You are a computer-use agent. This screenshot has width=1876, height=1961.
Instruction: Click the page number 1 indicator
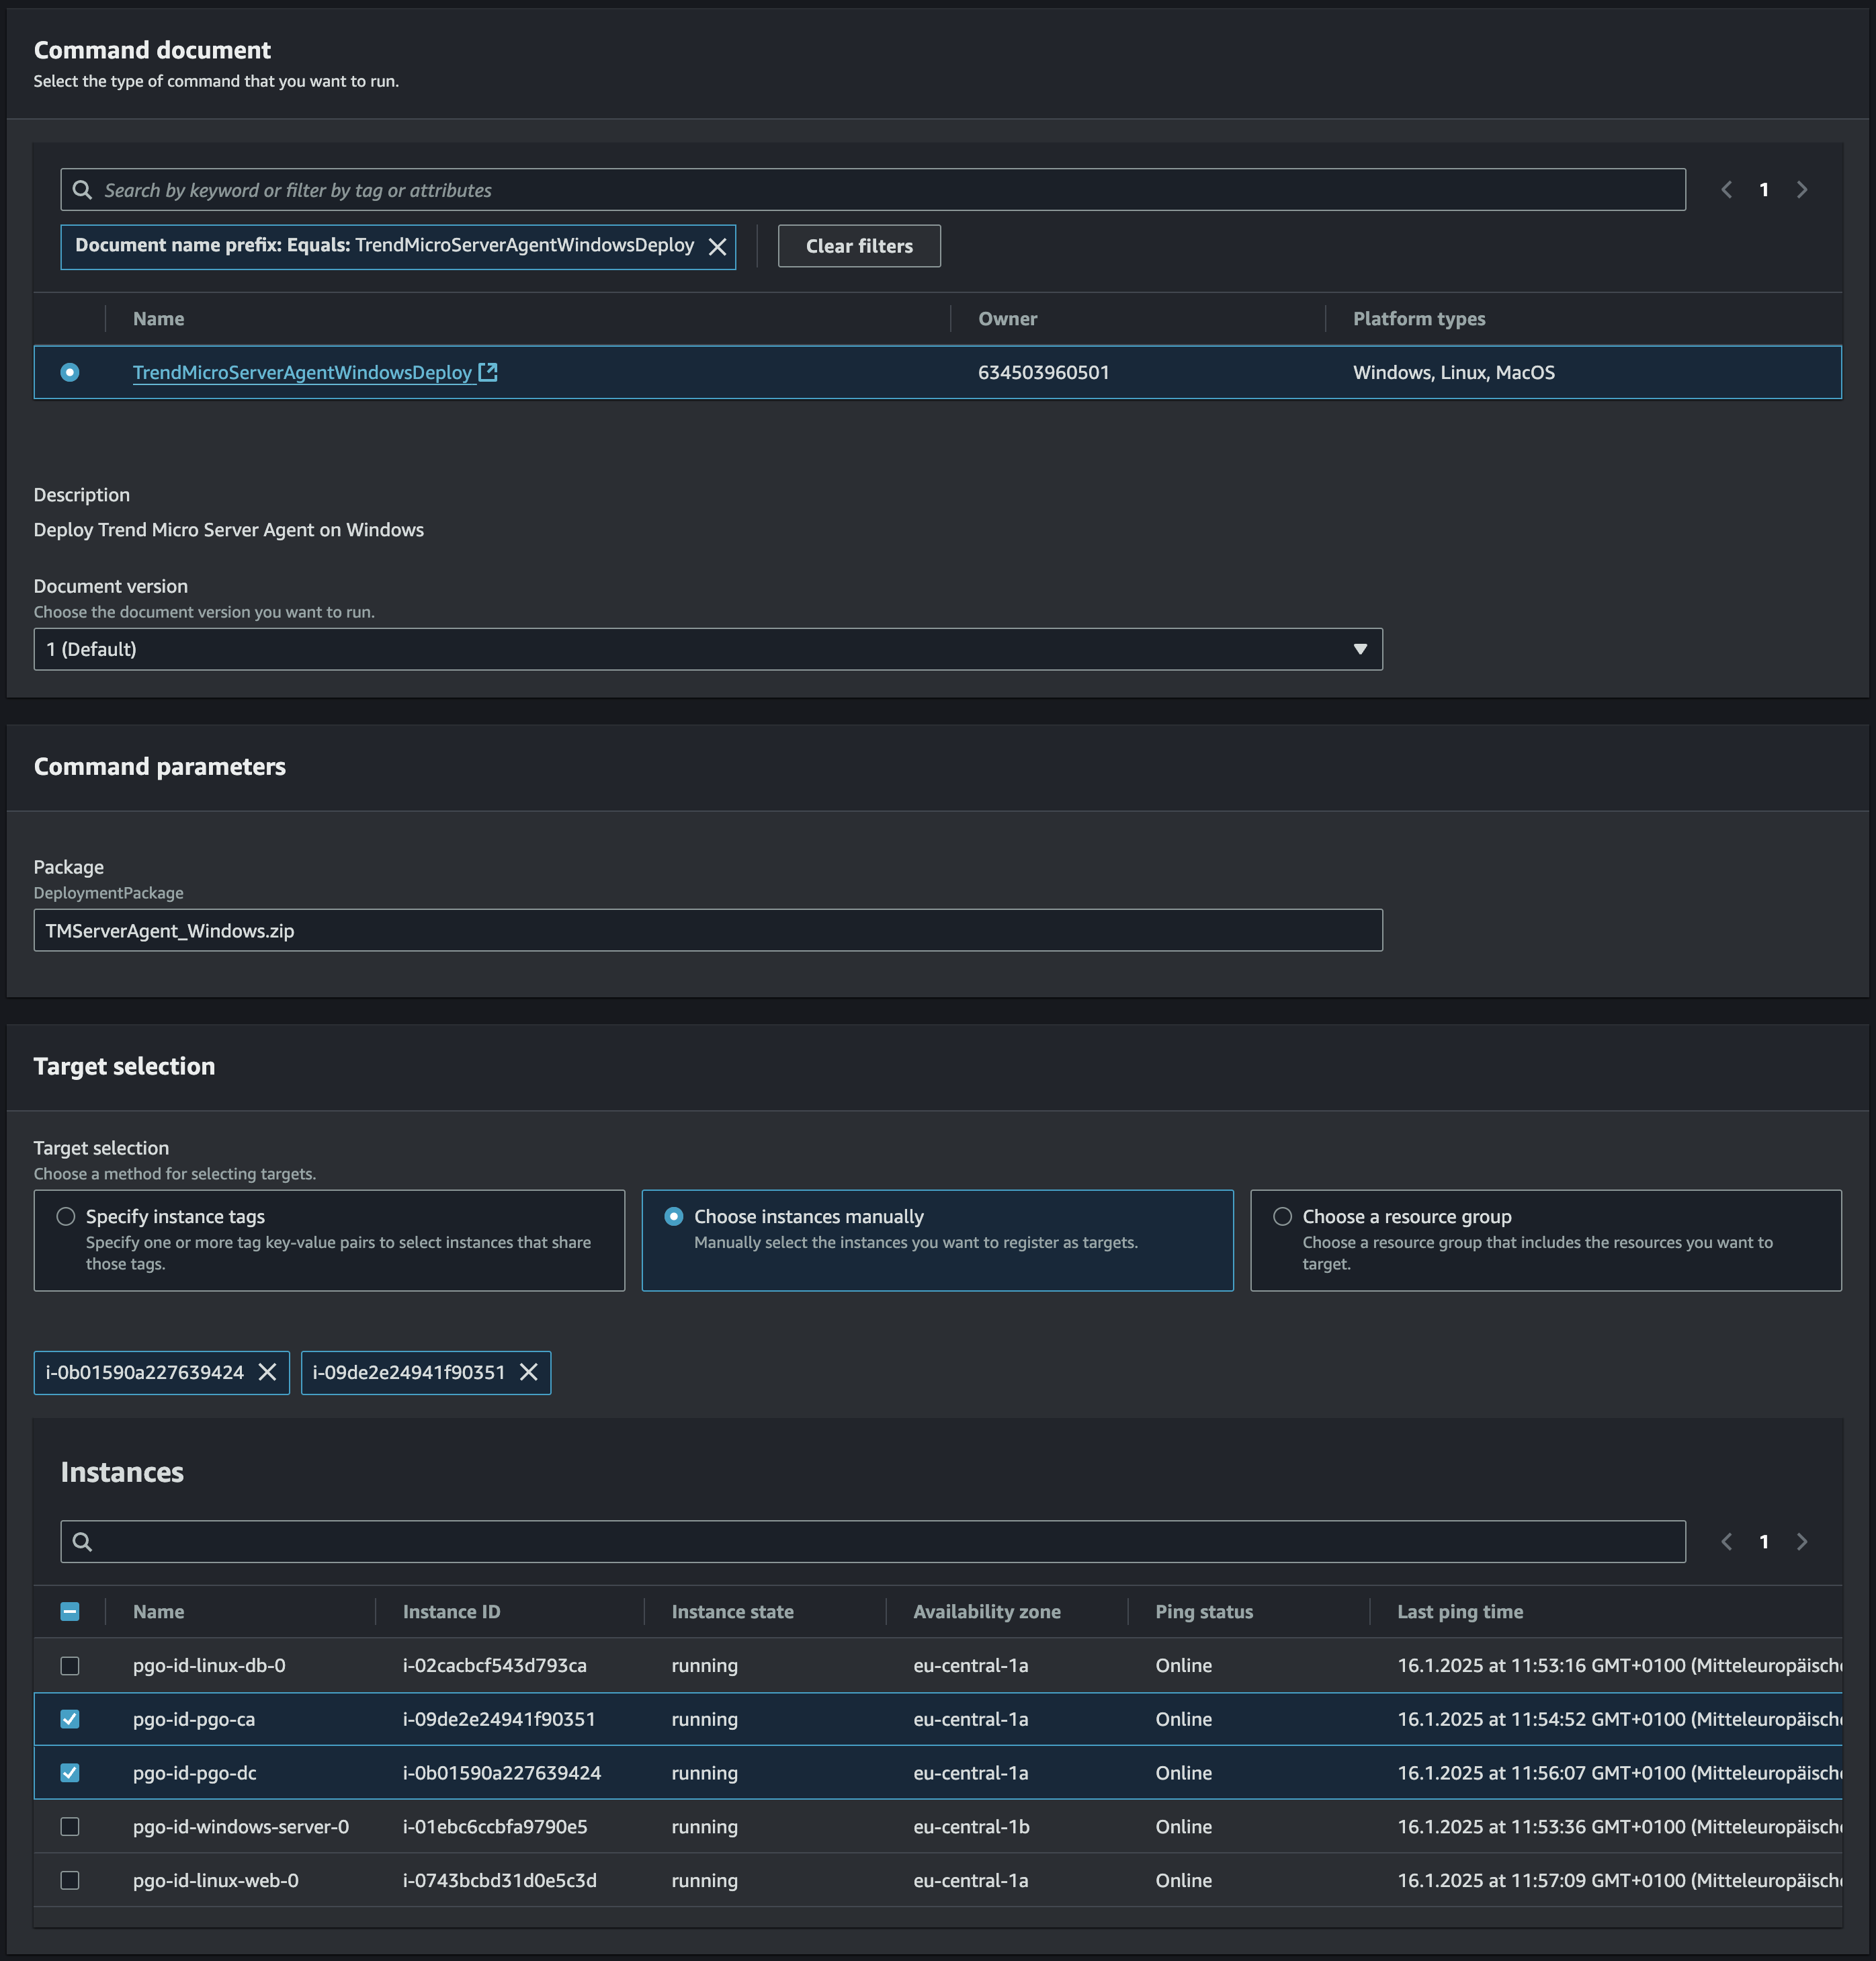(1764, 189)
